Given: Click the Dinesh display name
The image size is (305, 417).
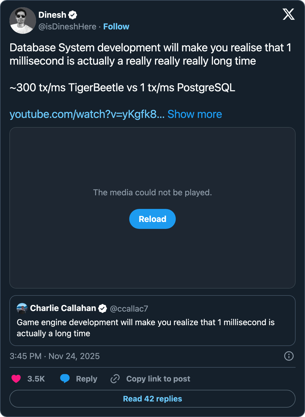Looking at the screenshot, I should [52, 15].
